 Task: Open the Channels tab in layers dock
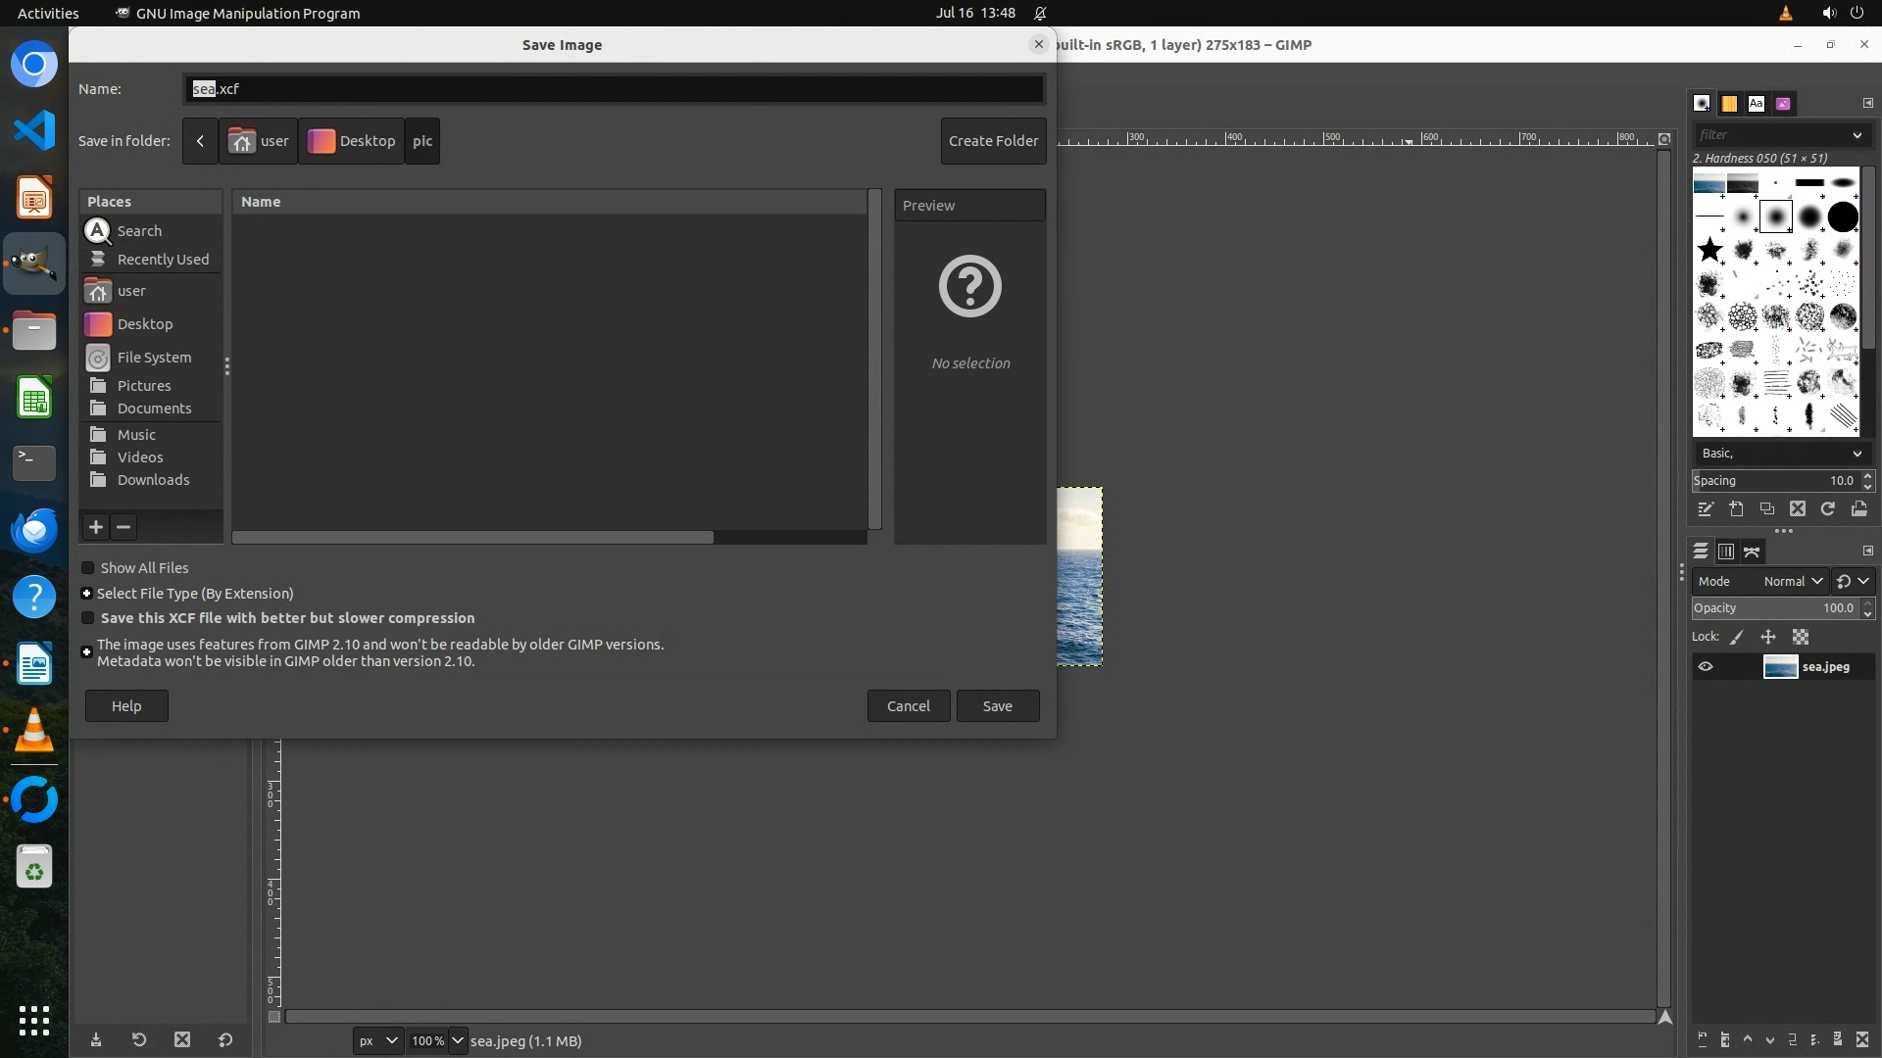tap(1726, 553)
